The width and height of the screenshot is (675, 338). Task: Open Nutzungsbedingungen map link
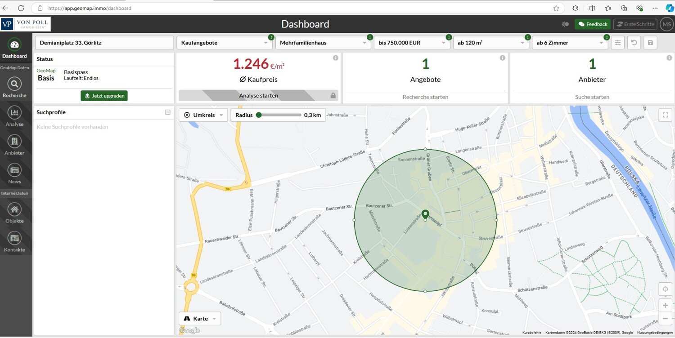(x=655, y=333)
